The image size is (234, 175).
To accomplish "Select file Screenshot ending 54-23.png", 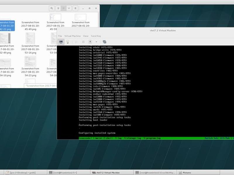I will 30,72.
